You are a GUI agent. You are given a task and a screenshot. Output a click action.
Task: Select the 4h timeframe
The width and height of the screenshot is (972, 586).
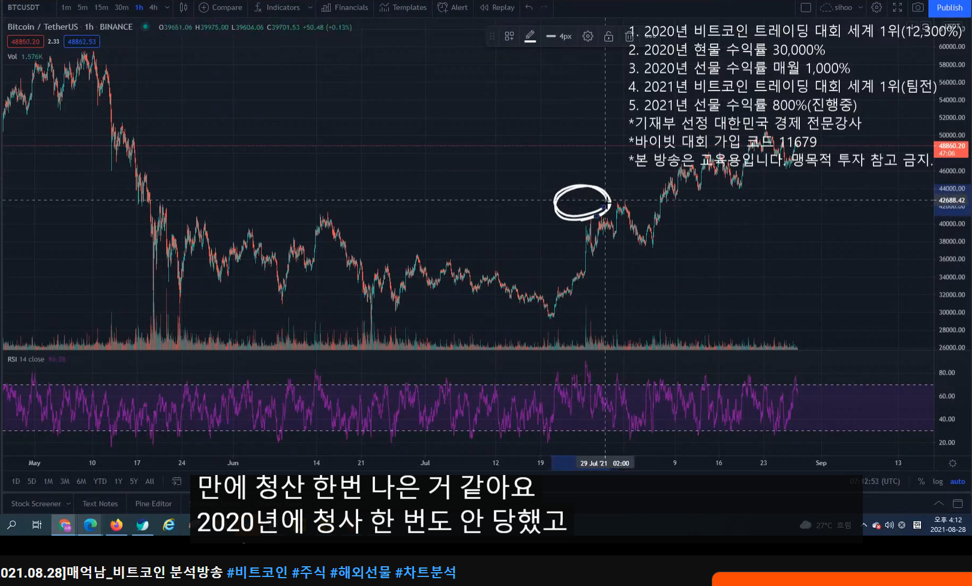[154, 8]
